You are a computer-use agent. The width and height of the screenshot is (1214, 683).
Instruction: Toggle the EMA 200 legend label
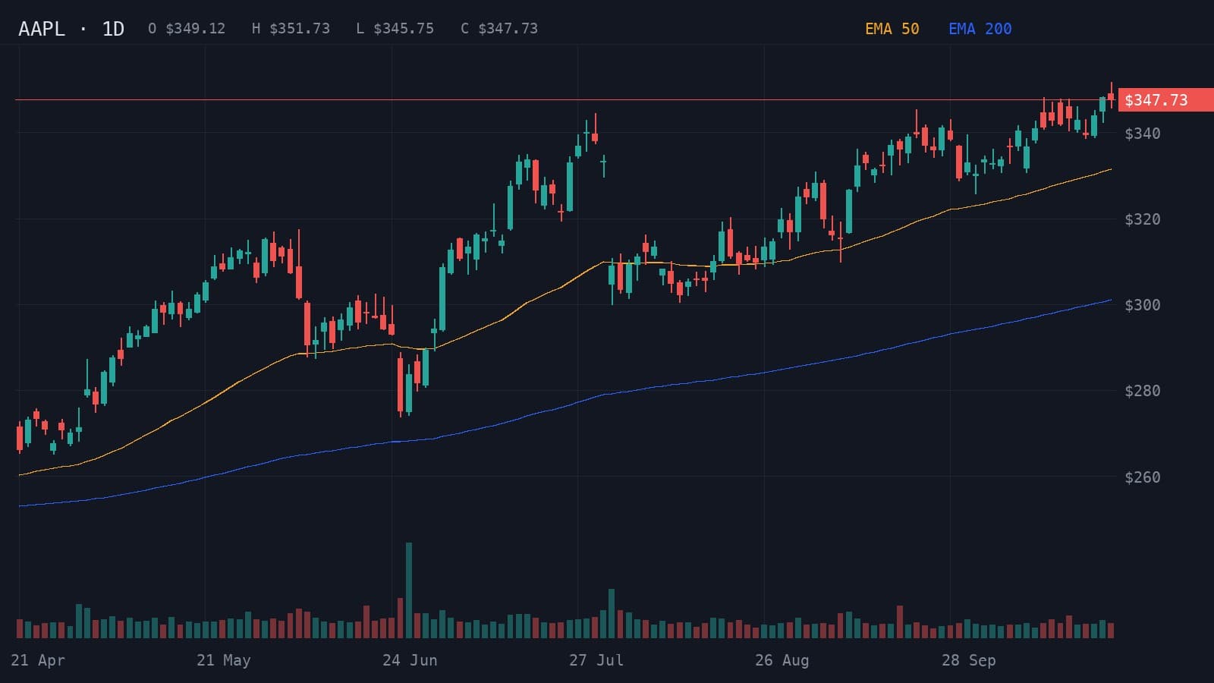click(x=980, y=29)
